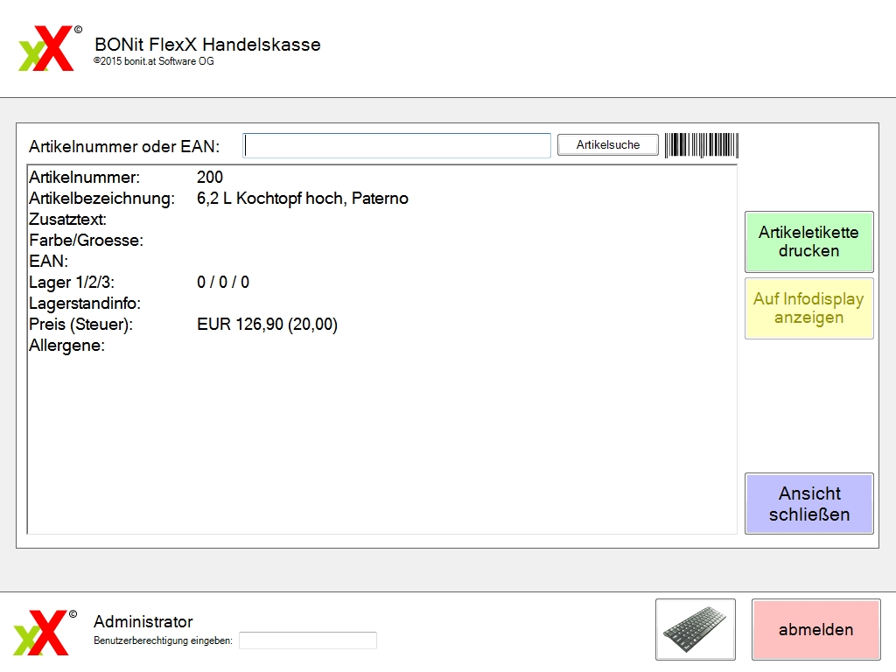Close the view with Ansicht schließen
The width and height of the screenshot is (896, 672).
(809, 503)
